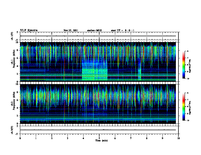This screenshot has width=201, height=155.
Task: Click the time axis tick label "4"
Action: 83,138
